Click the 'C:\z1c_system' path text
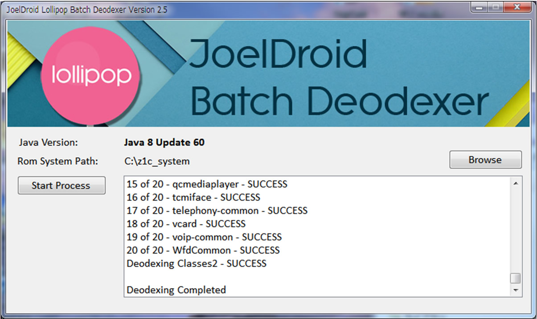 (157, 161)
